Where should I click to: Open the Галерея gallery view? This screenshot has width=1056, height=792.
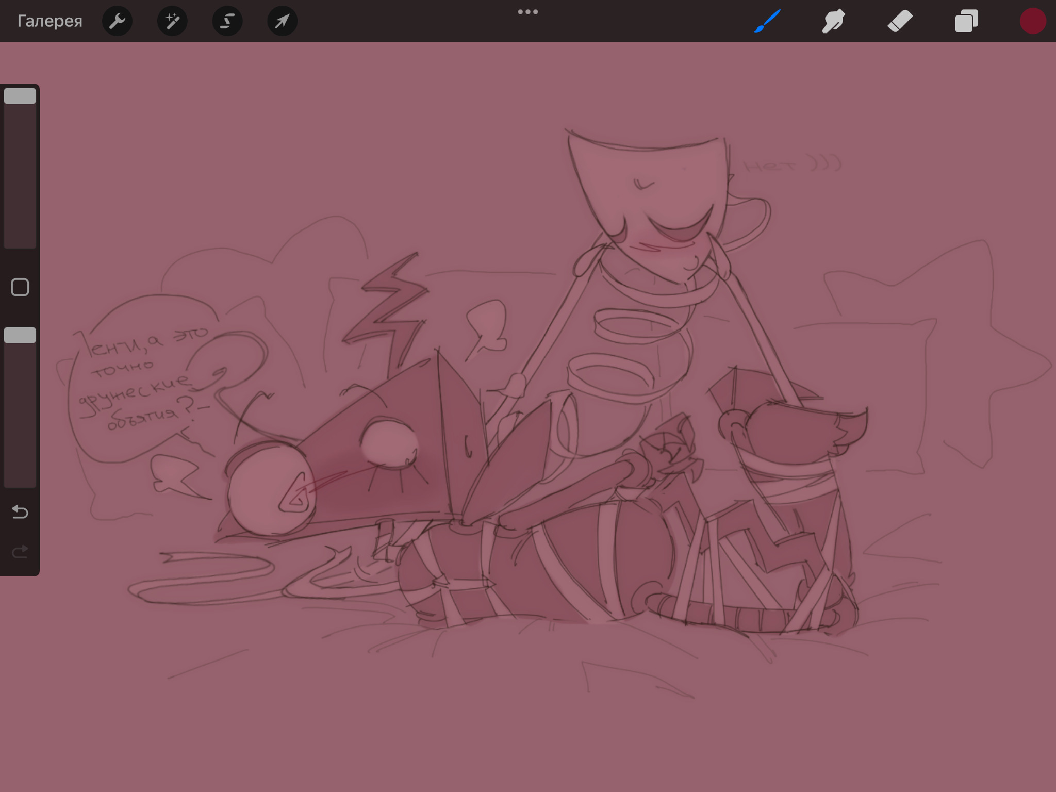click(x=49, y=21)
